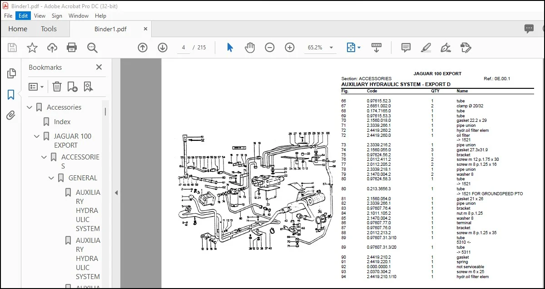Image resolution: width=545 pixels, height=289 pixels.
Task: Switch to the Home tab
Action: tap(18, 29)
